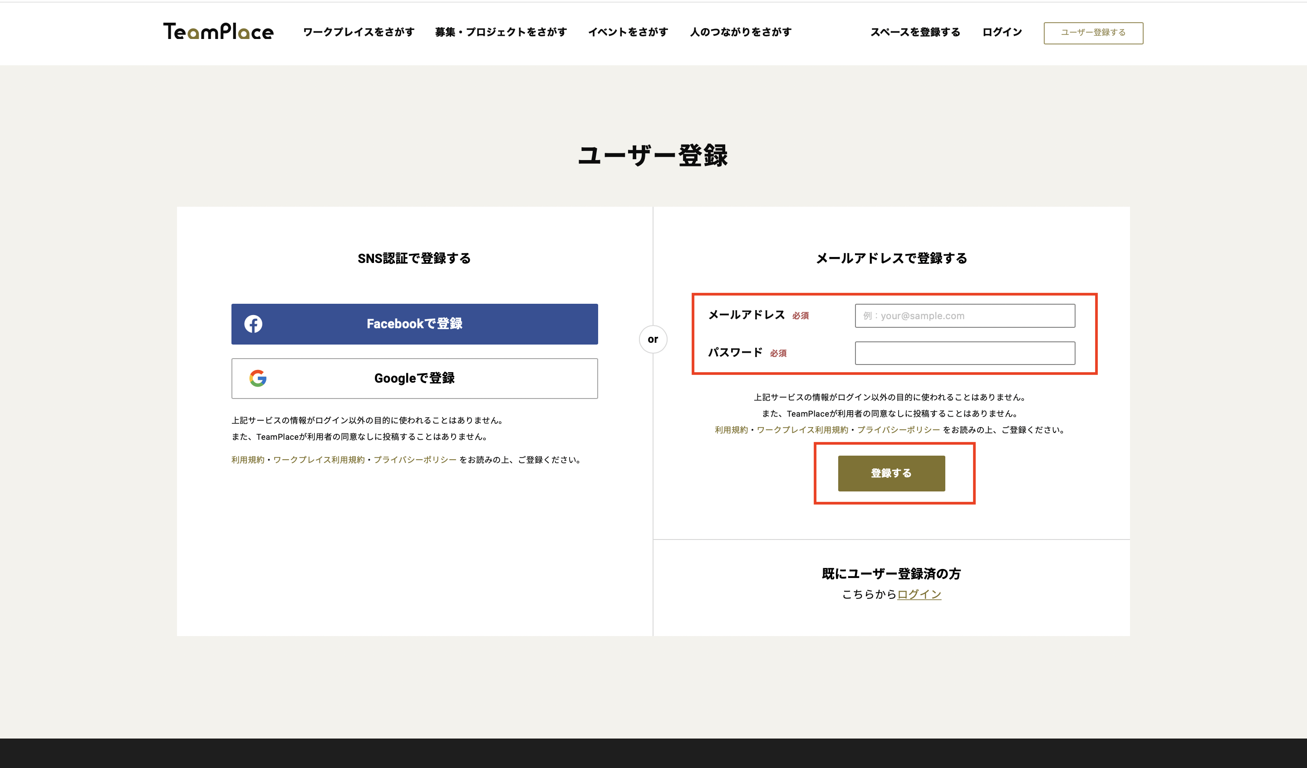Go to イベントをさがす in navigation
Image resolution: width=1307 pixels, height=768 pixels.
pyautogui.click(x=628, y=32)
